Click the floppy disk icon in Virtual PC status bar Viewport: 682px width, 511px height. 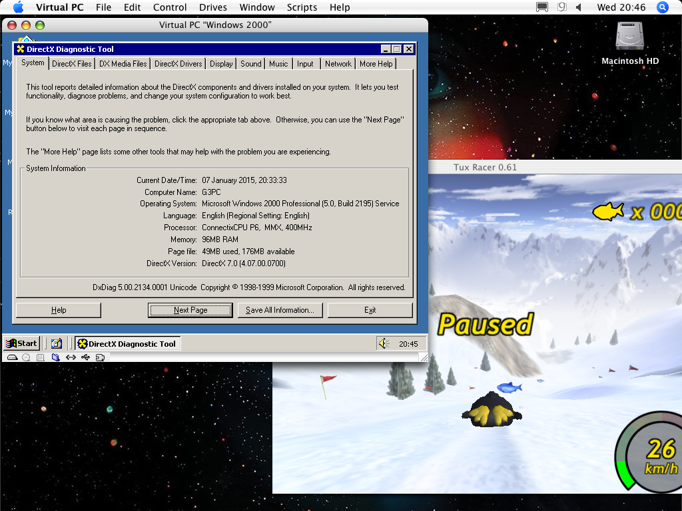pyautogui.click(x=41, y=357)
